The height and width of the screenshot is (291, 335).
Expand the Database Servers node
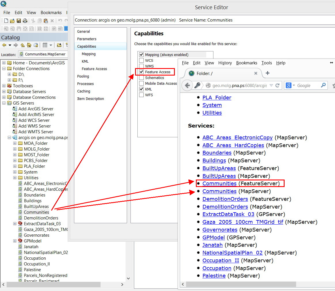4,91
